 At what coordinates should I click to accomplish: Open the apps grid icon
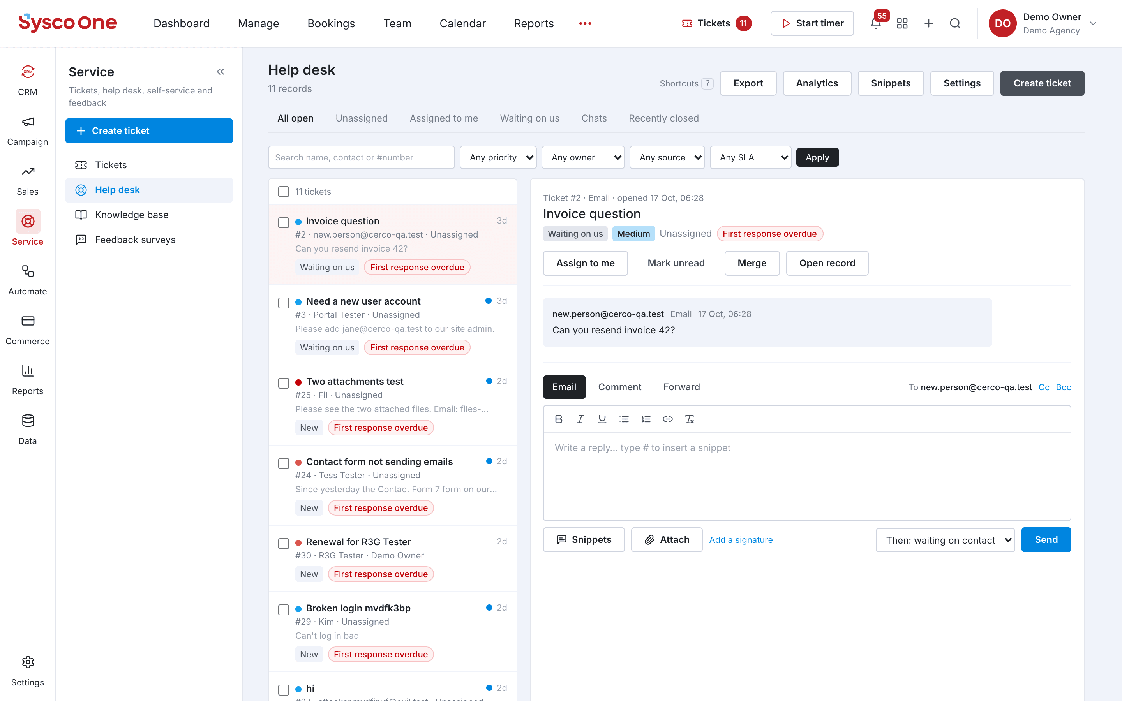click(x=902, y=23)
